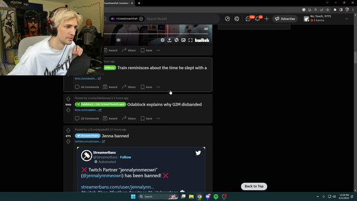
Task: Click Odablock Old School RuneScape flair
Action: click(100, 104)
